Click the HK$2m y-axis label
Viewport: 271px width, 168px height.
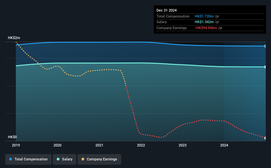(14, 38)
